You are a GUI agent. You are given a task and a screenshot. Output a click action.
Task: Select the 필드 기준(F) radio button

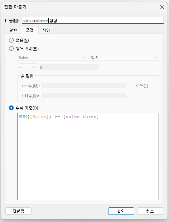coord(11,49)
